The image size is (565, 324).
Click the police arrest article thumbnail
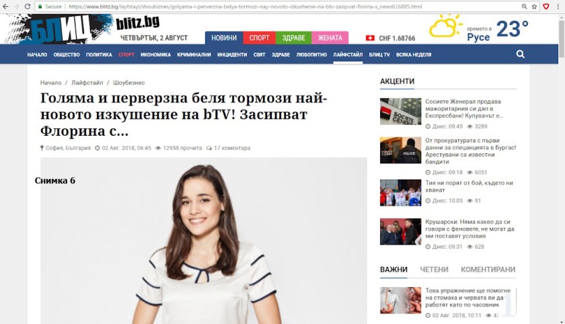point(400,150)
